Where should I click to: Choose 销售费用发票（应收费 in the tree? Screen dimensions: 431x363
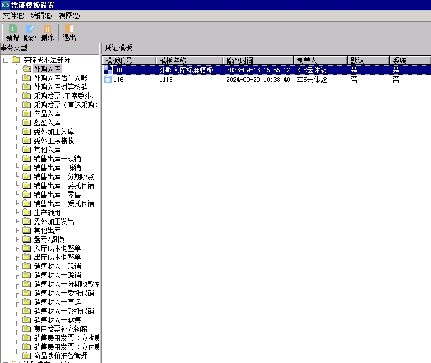(66, 338)
